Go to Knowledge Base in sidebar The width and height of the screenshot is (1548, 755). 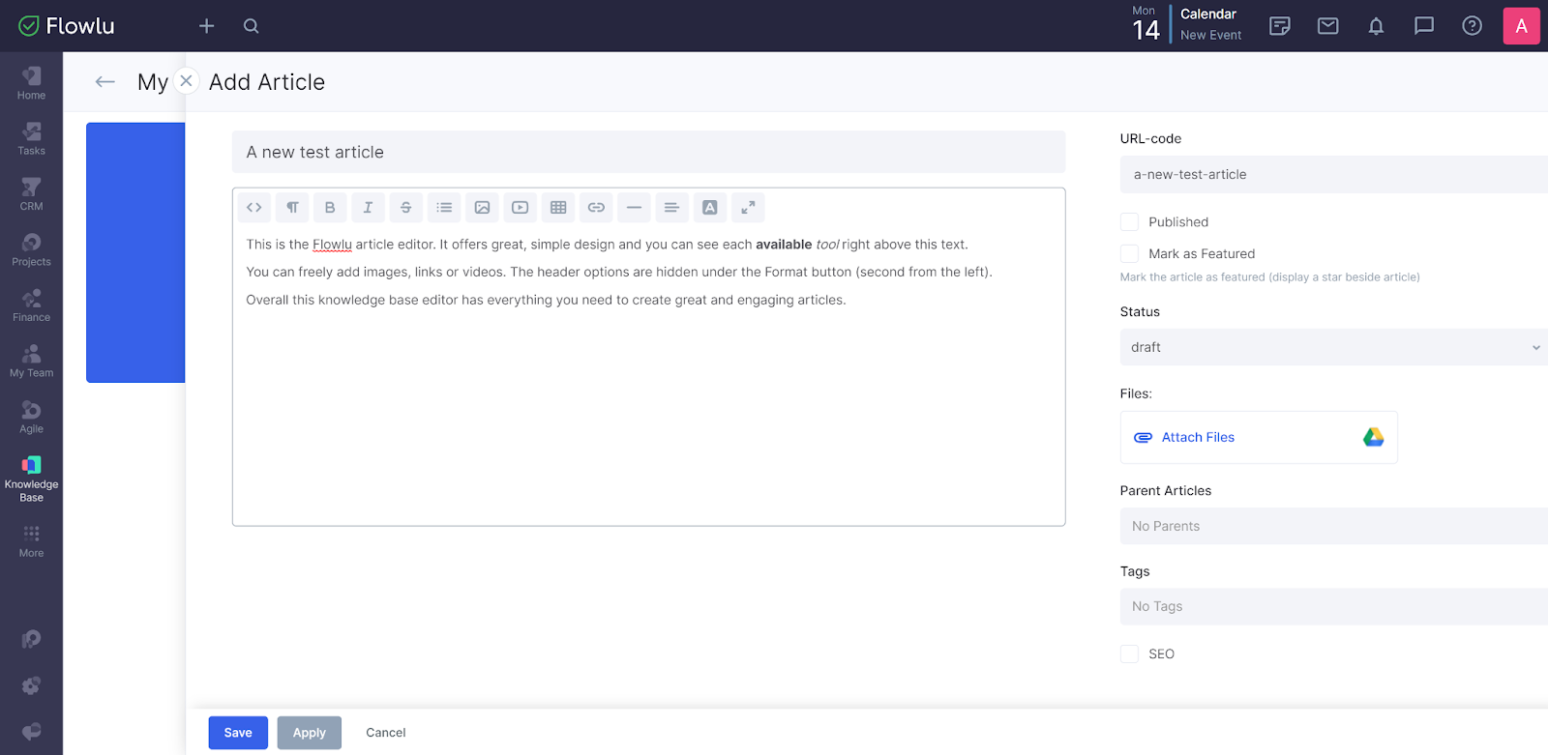(31, 479)
